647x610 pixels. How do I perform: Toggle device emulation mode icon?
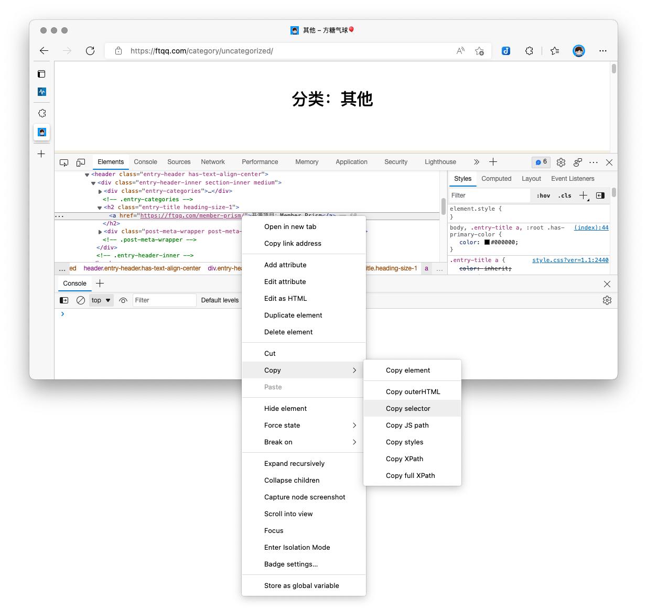tap(81, 162)
